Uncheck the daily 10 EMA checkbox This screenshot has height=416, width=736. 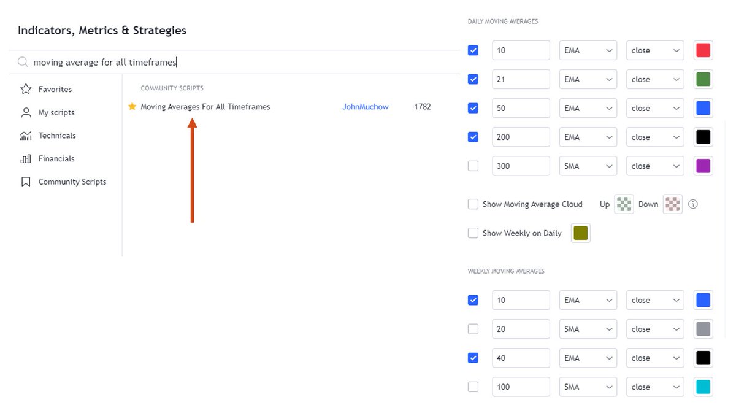473,50
